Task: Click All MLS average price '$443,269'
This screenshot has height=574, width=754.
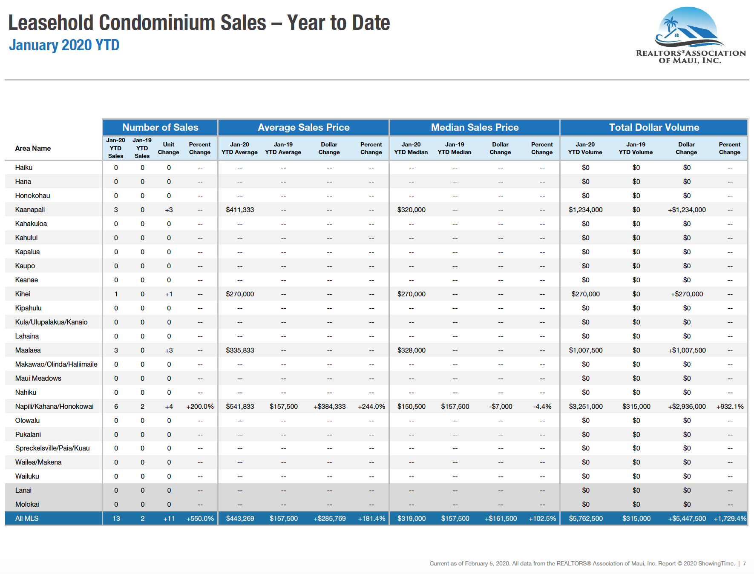Action: pos(240,518)
